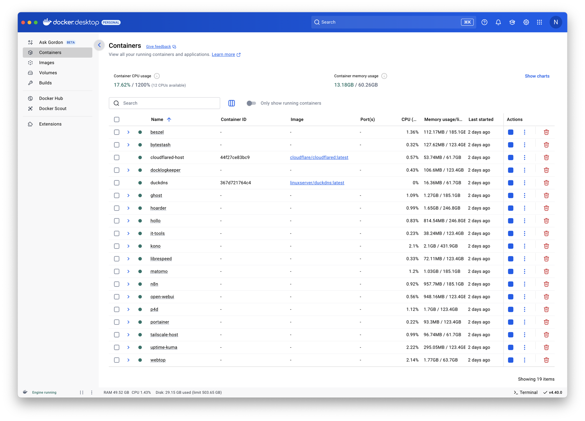Stop the uptime-kuma container

click(x=511, y=347)
